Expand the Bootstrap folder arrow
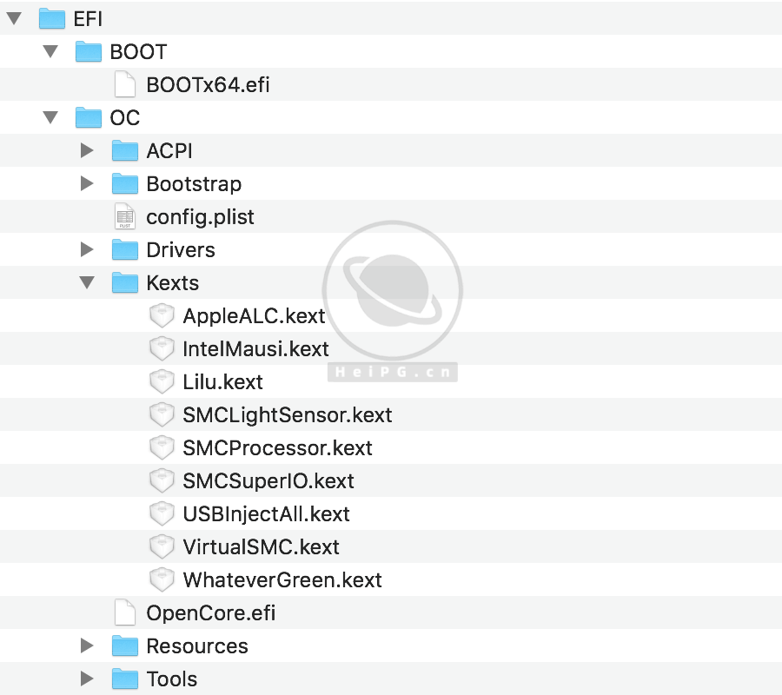Image resolution: width=782 pixels, height=695 pixels. pos(87,183)
